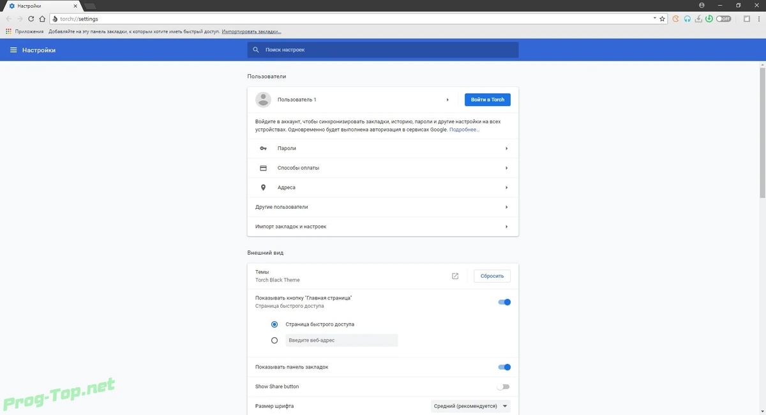Image resolution: width=766 pixels, height=415 pixels.
Task: Click the Внешний вид section heading
Action: click(266, 253)
